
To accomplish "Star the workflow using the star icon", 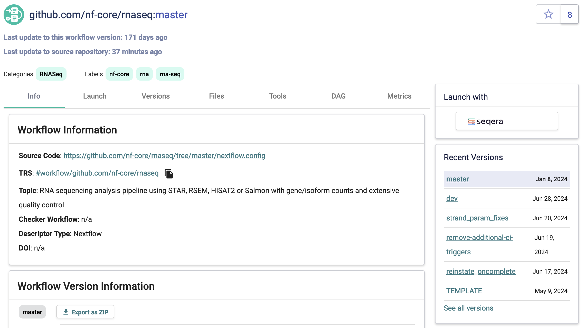I will pos(548,15).
